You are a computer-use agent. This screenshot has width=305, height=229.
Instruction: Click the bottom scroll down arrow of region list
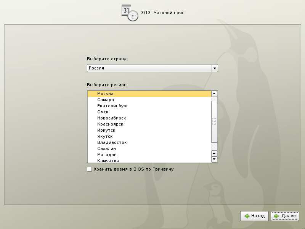pyautogui.click(x=214, y=160)
